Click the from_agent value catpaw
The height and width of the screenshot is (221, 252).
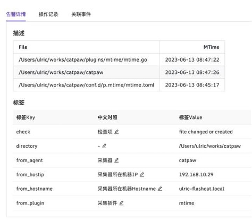[x=188, y=160]
